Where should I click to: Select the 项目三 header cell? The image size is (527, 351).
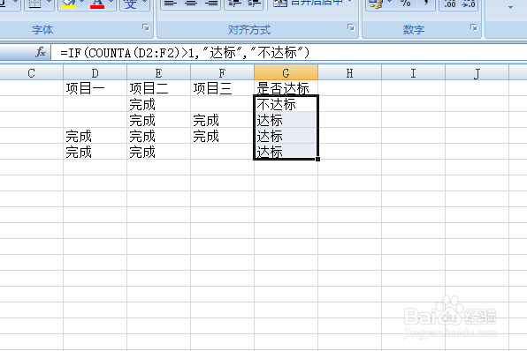point(222,88)
